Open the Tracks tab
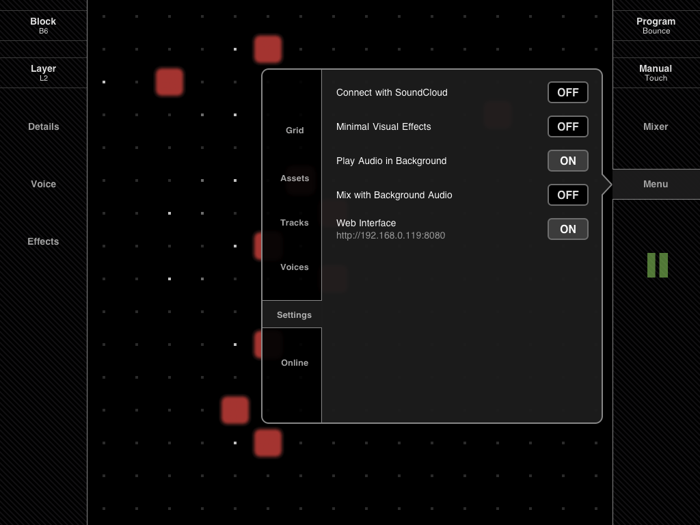The height and width of the screenshot is (525, 700). pos(295,222)
